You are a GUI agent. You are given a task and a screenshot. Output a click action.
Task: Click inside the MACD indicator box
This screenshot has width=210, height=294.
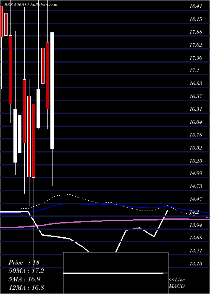coord(115,273)
